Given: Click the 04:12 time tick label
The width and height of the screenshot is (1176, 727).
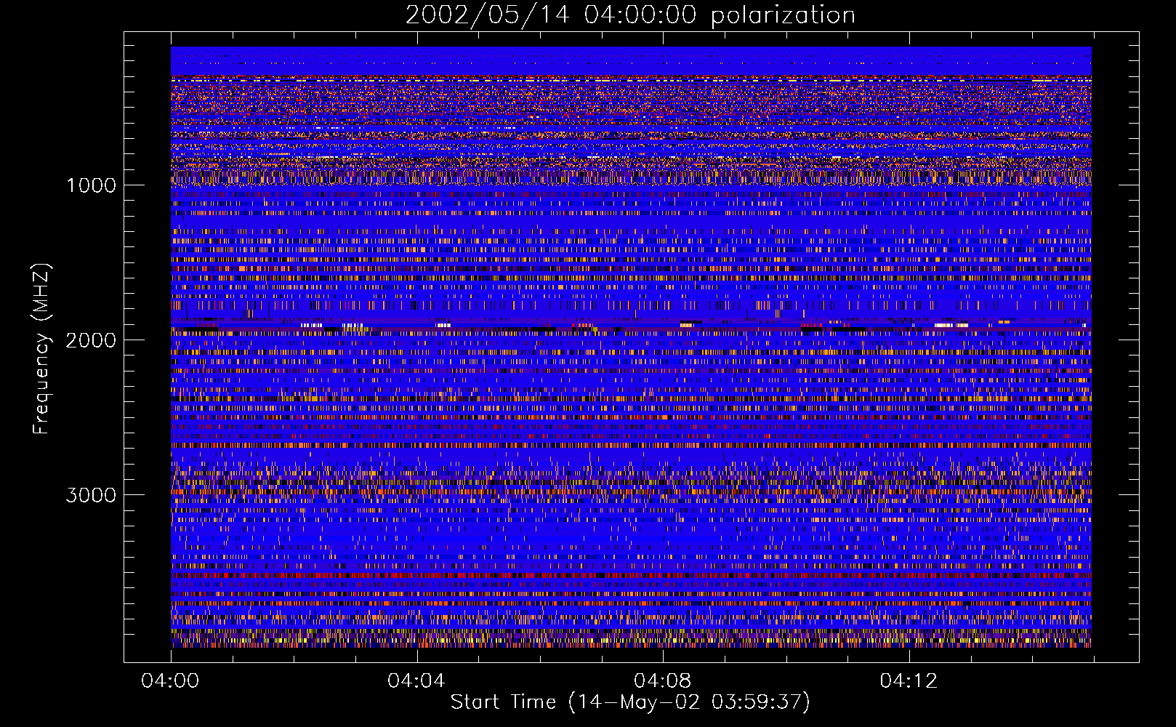Looking at the screenshot, I should (909, 680).
